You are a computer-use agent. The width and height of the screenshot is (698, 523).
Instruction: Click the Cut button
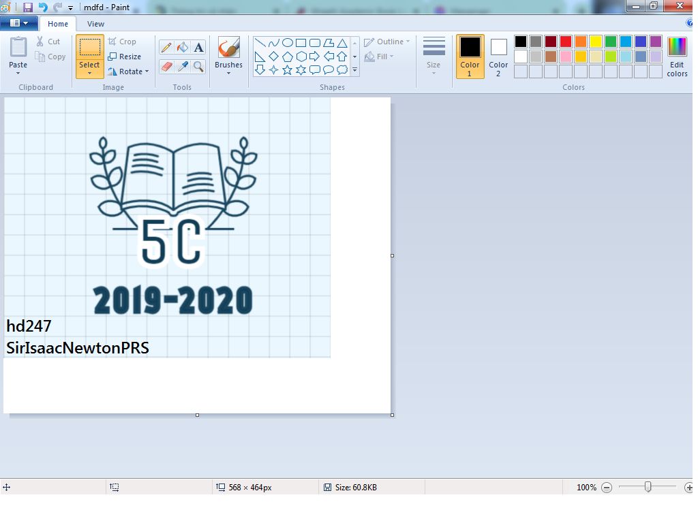click(48, 42)
